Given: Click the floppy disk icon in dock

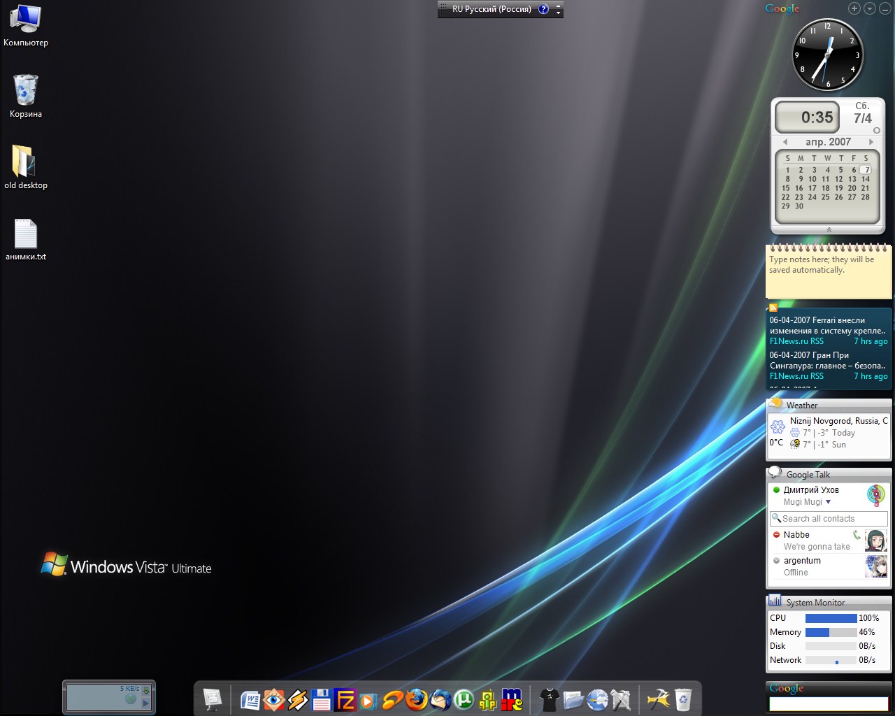Looking at the screenshot, I should (322, 699).
